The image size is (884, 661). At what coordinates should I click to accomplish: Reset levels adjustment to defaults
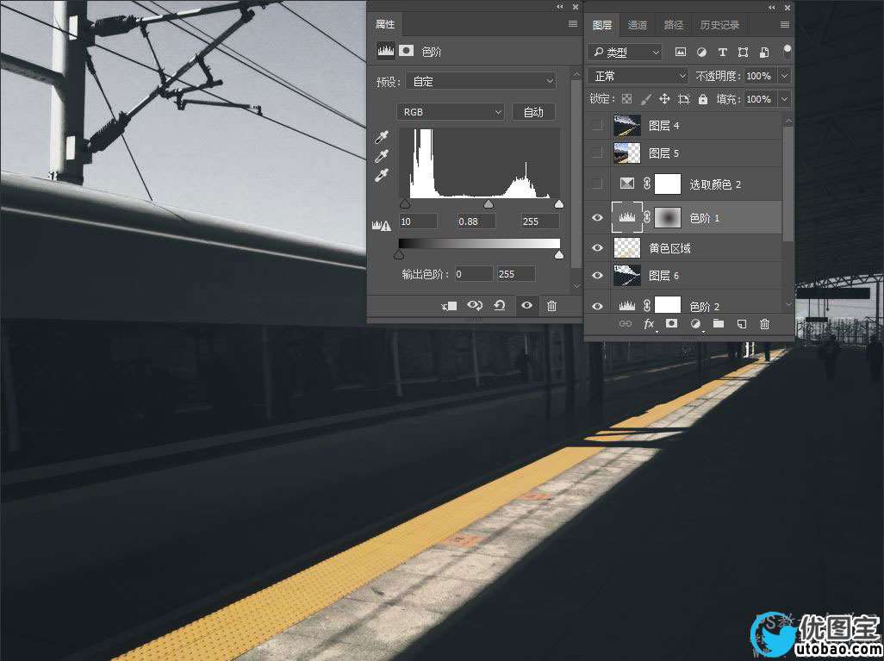500,306
